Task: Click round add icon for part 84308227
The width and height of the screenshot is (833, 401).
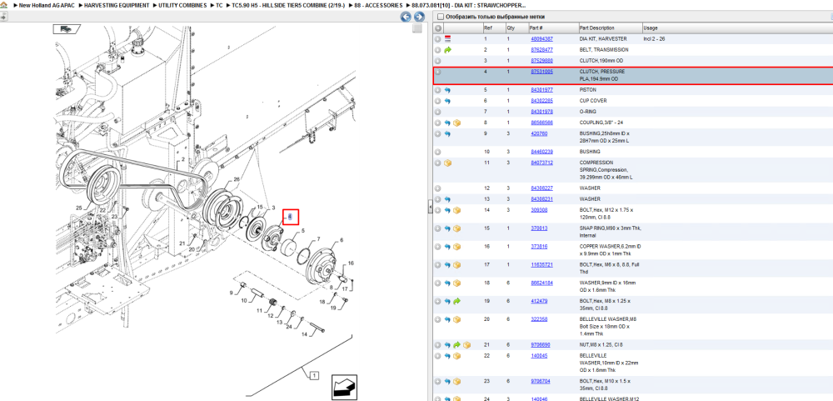Action: point(438,188)
